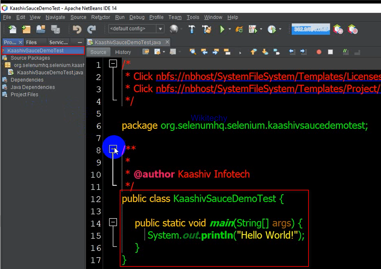The image size is (381, 269).
Task: Toggle between Source view button
Action: (98, 52)
